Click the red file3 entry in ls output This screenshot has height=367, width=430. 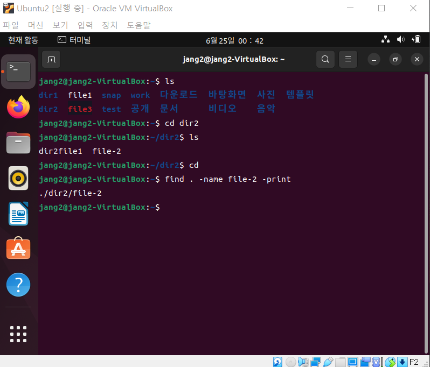pyautogui.click(x=80, y=109)
